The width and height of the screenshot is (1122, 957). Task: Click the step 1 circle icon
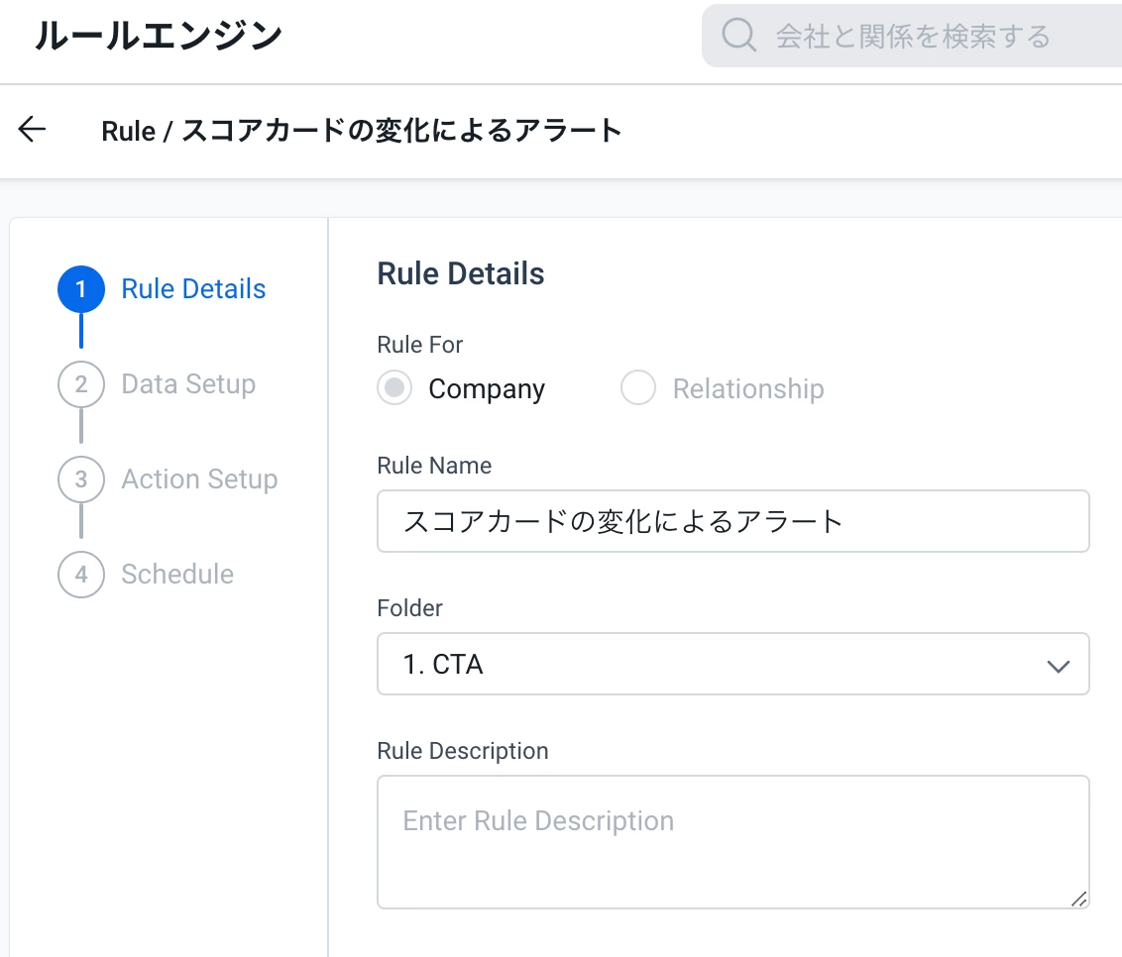81,289
